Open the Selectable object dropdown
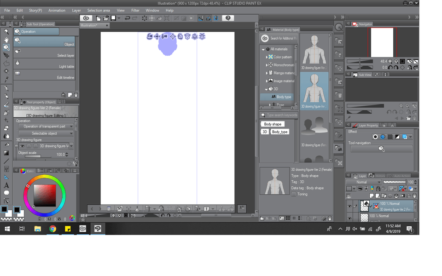This screenshot has height=276, width=442. pyautogui.click(x=46, y=133)
